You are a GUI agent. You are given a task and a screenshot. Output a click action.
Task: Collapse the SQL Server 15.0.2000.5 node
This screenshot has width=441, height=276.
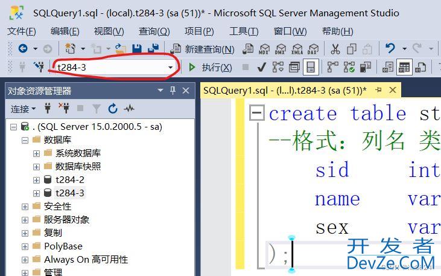tap(13, 127)
